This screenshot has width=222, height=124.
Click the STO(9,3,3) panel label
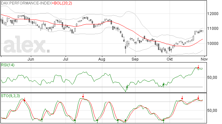click(10, 96)
